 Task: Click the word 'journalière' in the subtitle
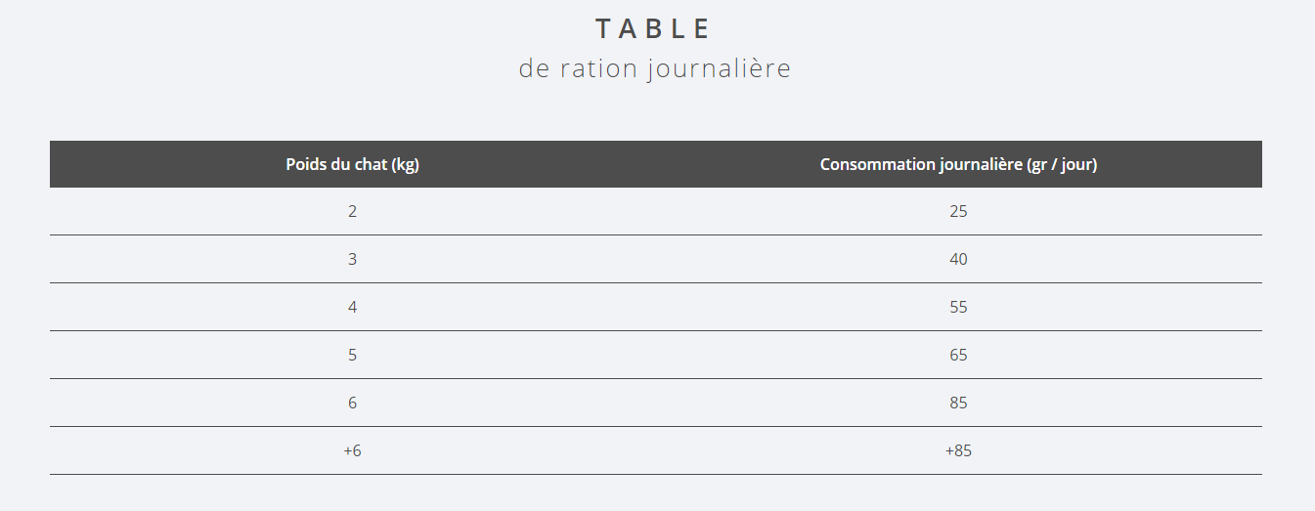point(718,70)
